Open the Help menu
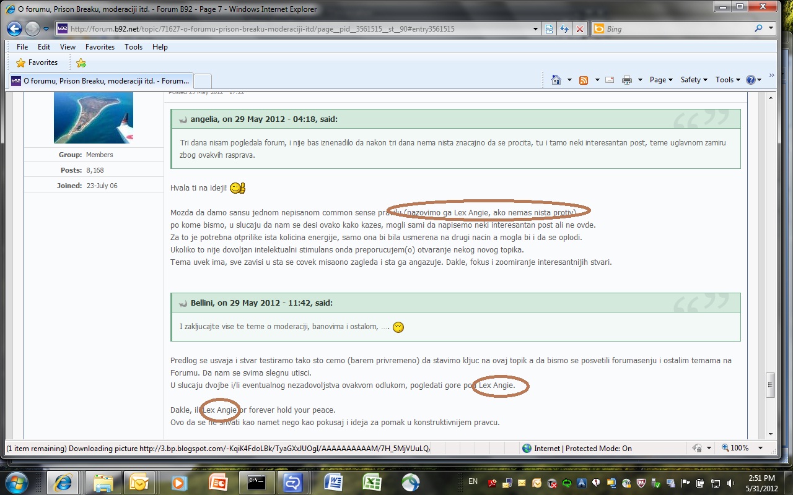Screen dimensions: 793x495 point(160,47)
